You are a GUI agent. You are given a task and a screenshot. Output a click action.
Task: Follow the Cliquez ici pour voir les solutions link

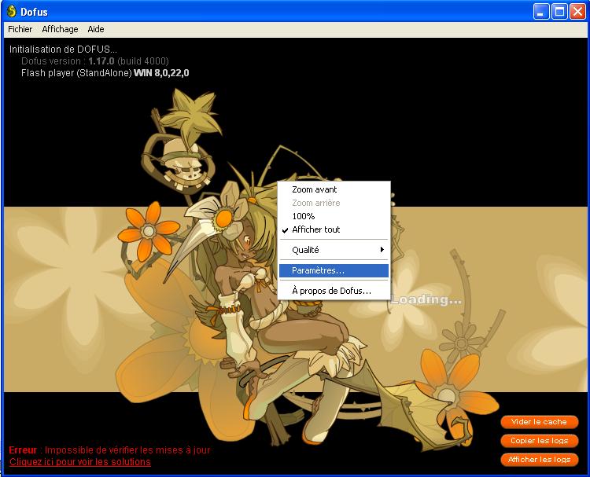pyautogui.click(x=80, y=462)
